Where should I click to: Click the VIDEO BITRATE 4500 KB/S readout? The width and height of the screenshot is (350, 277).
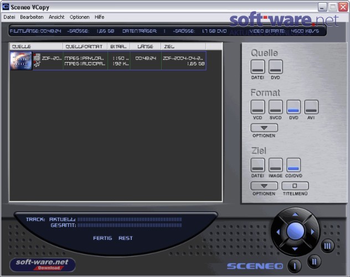[x=284, y=31]
